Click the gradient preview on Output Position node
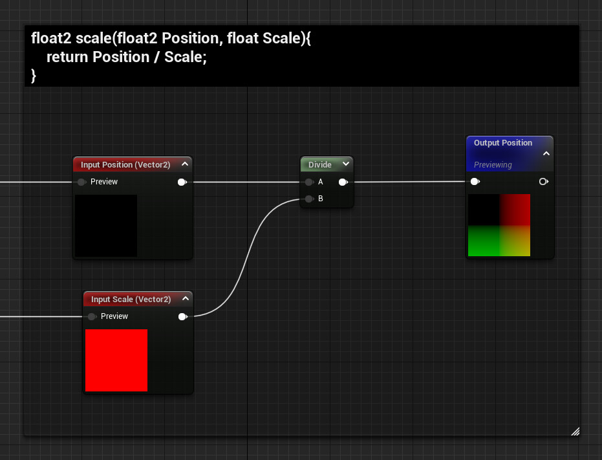Image resolution: width=602 pixels, height=460 pixels. tap(499, 225)
